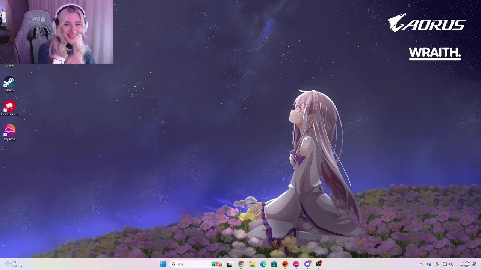Viewport: 481px width, 270px height.
Task: Select the Skydimo desktop shortcut
Action: click(x=9, y=133)
